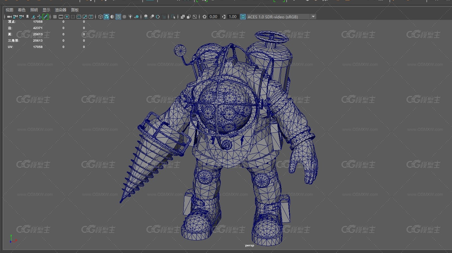The width and height of the screenshot is (452, 253).
Task: Click the 面 count 25613
Action: click(38, 34)
